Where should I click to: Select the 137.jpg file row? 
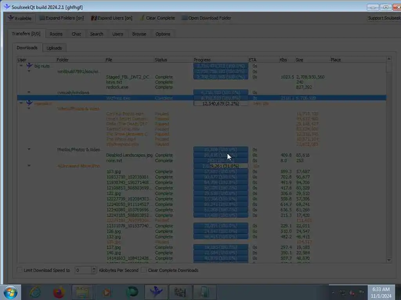click(x=202, y=247)
